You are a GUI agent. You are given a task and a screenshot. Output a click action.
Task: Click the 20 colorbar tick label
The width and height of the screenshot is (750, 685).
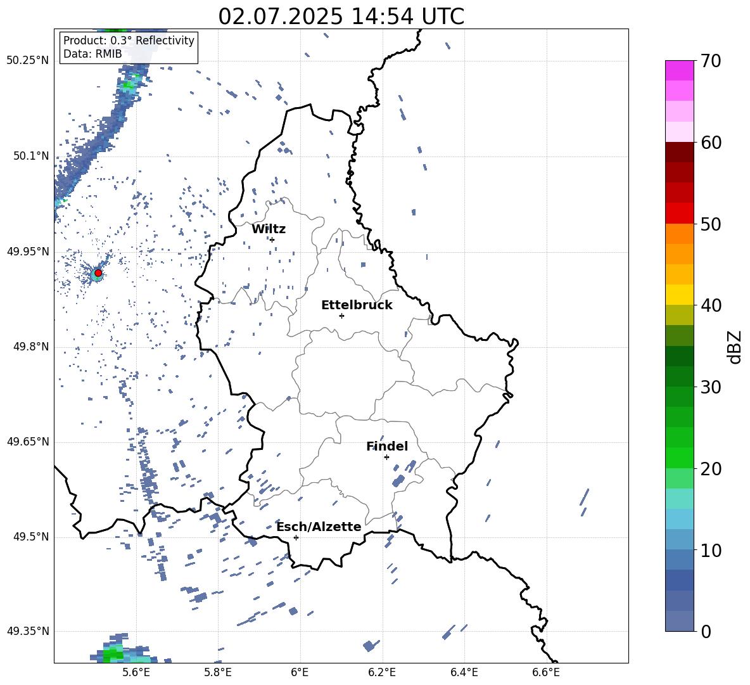click(x=711, y=469)
